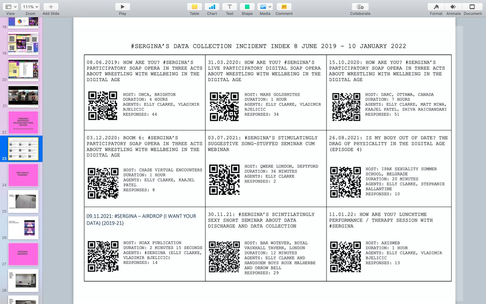This screenshot has height=304, width=486.
Task: Insert a Chart
Action: [x=212, y=7]
